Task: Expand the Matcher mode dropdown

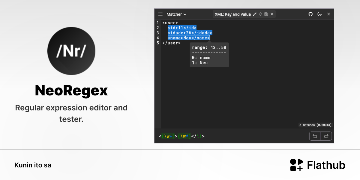Action: tap(176, 14)
